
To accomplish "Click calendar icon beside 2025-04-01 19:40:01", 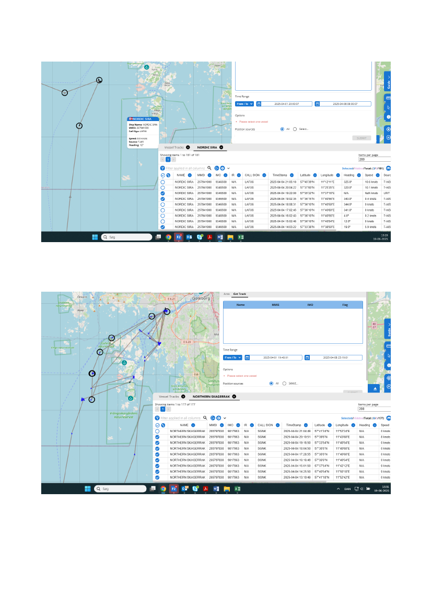I will (x=248, y=357).
